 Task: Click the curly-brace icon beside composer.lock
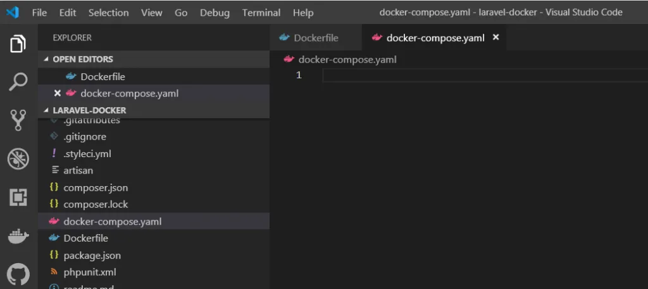tap(54, 204)
